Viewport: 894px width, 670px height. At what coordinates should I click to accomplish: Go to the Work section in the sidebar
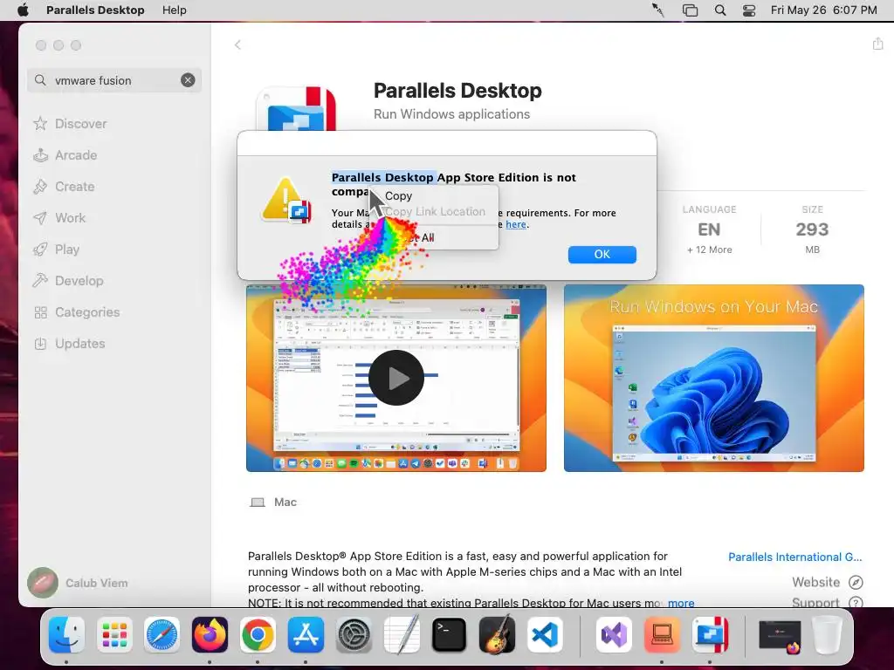click(70, 217)
